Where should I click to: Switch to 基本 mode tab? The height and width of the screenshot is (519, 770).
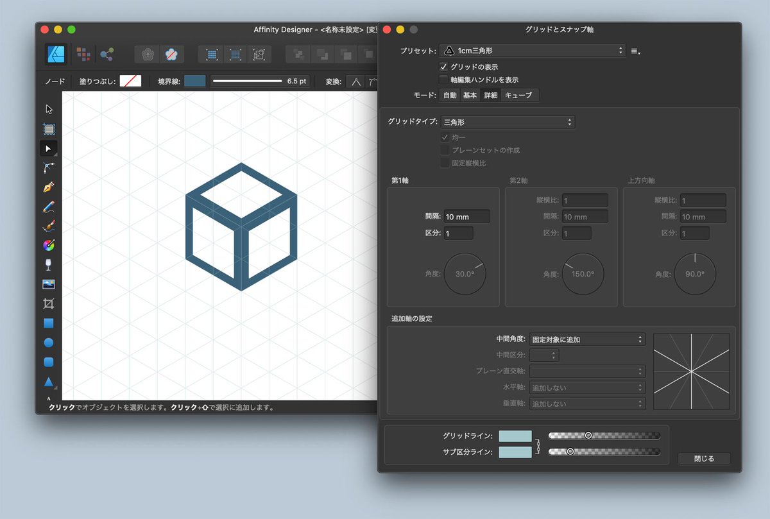470,96
